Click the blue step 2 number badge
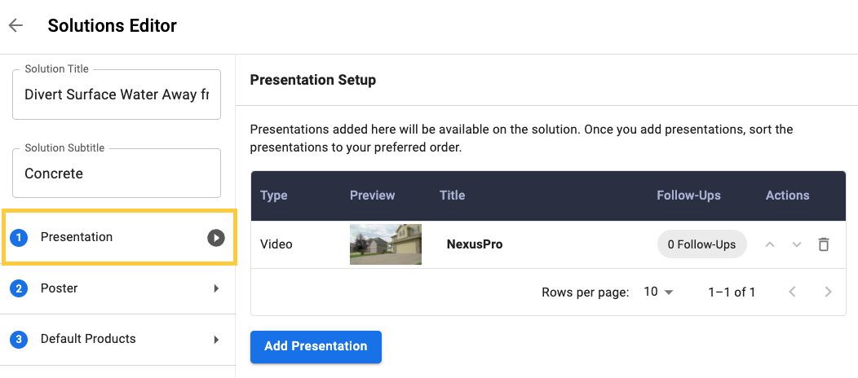This screenshot has width=858, height=378. tap(19, 288)
